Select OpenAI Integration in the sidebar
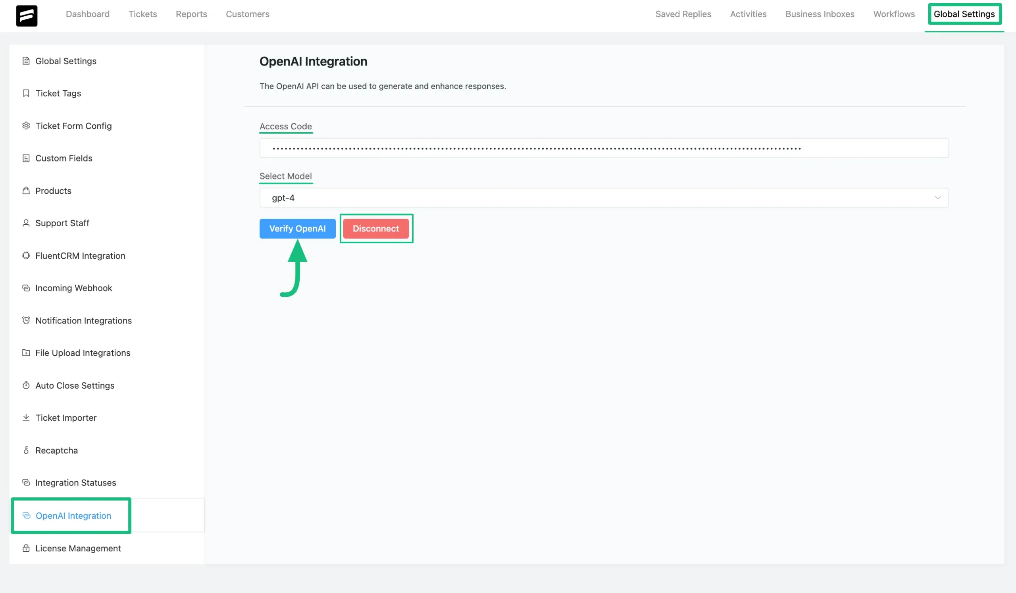 pyautogui.click(x=107, y=516)
